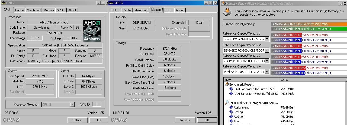Click the memory Type value DDR-SDRAM
The height and width of the screenshot is (125, 347).
click(141, 23)
